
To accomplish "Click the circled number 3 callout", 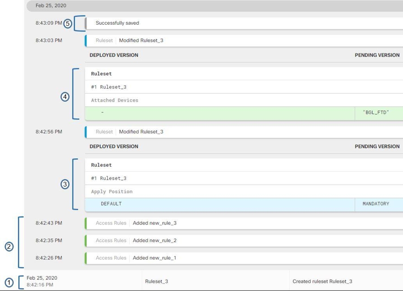I will 65,184.
